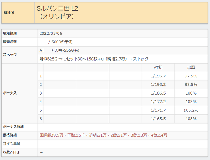The image size is (210, 160).
Task: Click the '機種名' header label
Action: point(9,13)
